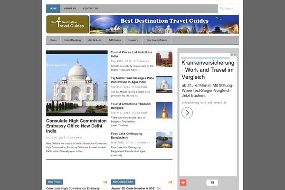Click the Kolkata red building thumbnail
This screenshot has height=190, width=285.
pos(164,59)
